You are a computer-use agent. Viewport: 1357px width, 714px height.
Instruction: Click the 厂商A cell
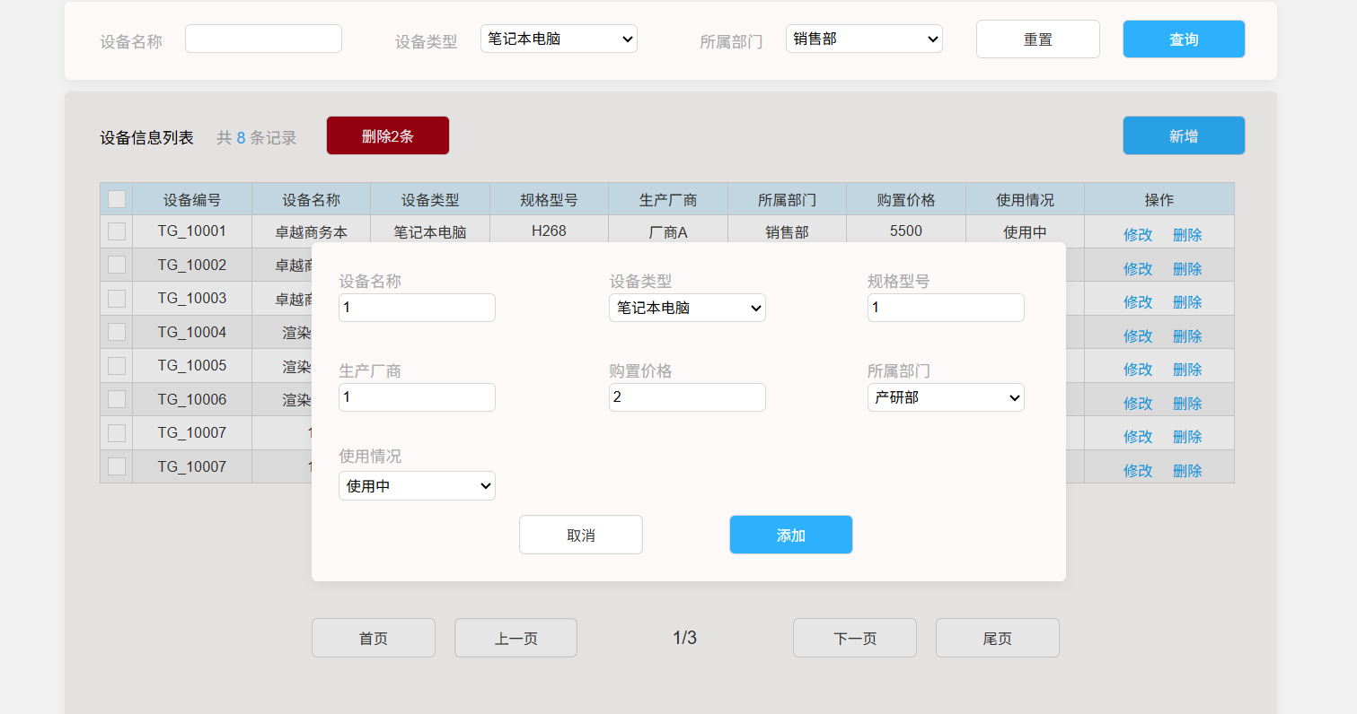(668, 231)
